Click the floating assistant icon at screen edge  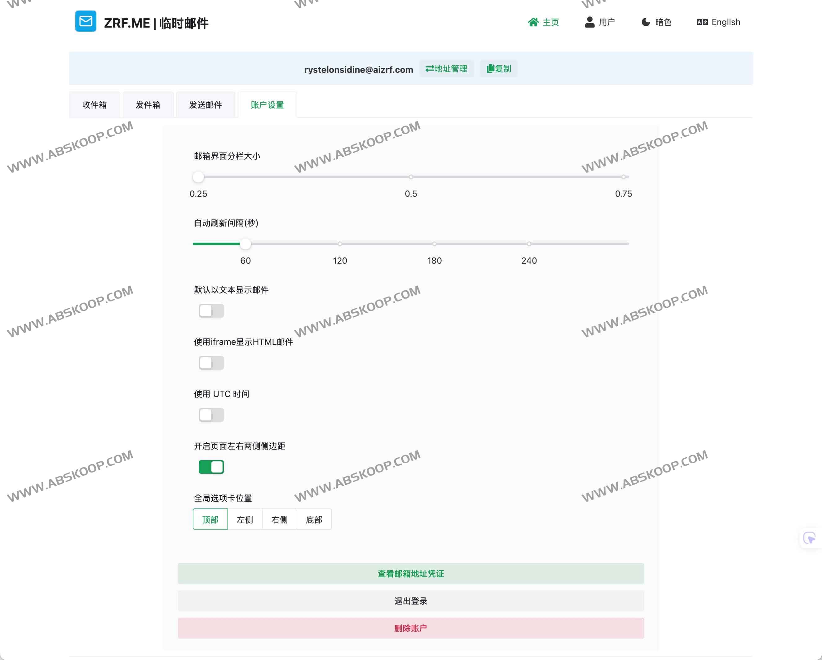(809, 537)
